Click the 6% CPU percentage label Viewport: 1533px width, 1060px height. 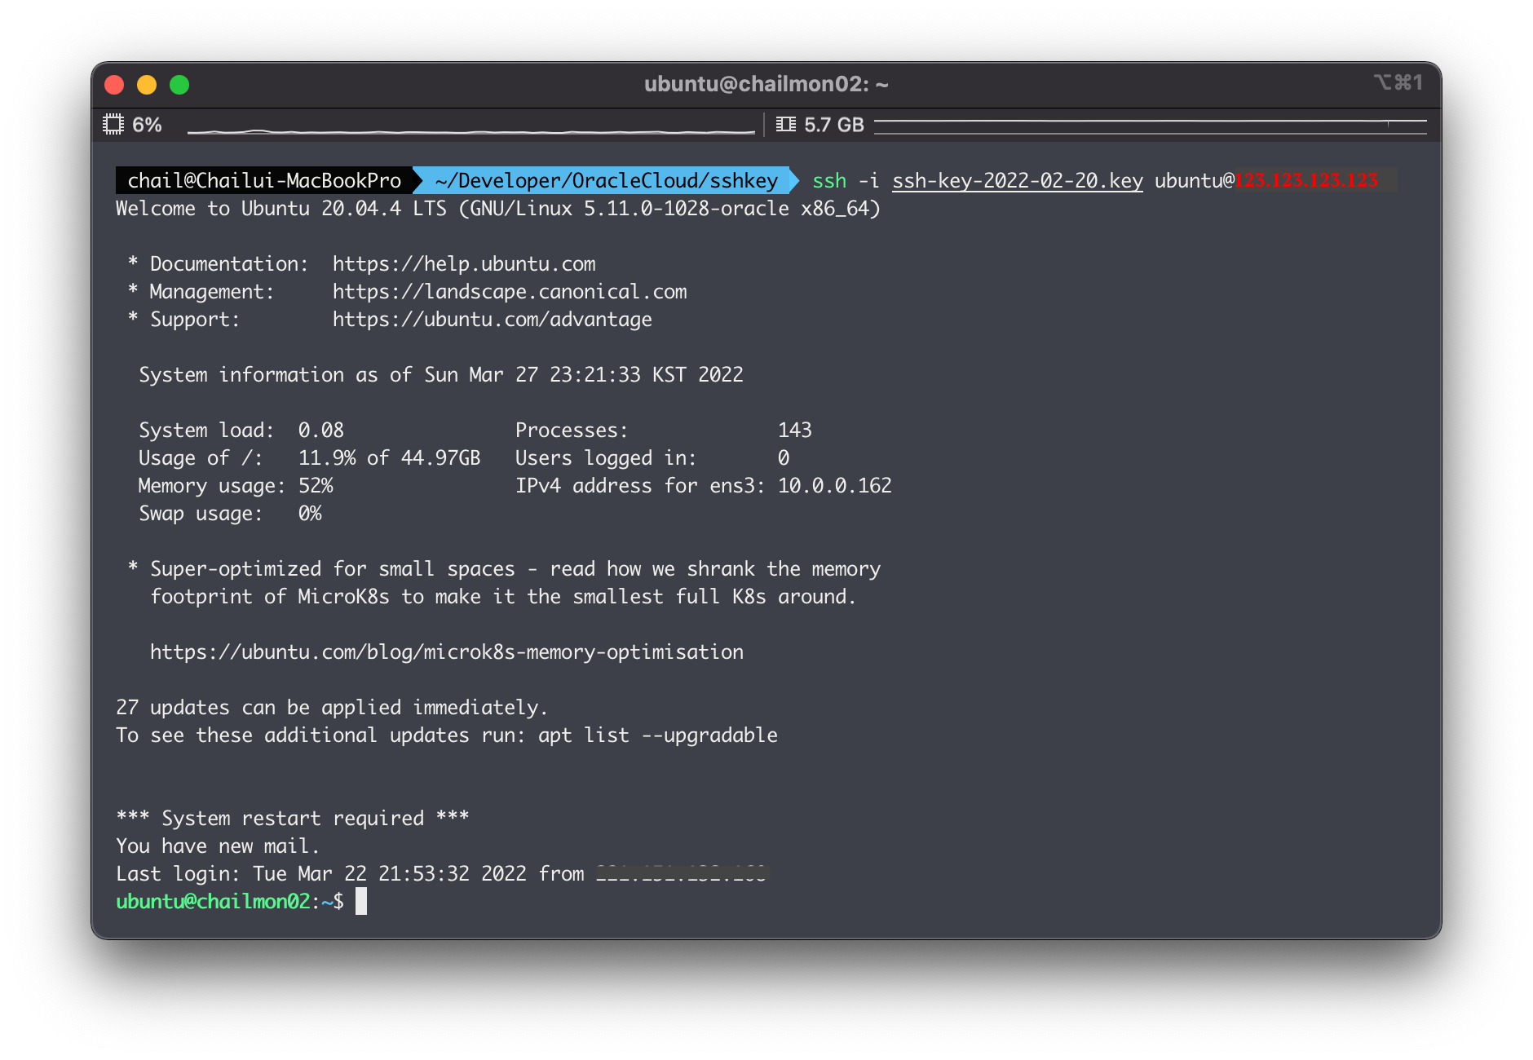[x=147, y=124]
